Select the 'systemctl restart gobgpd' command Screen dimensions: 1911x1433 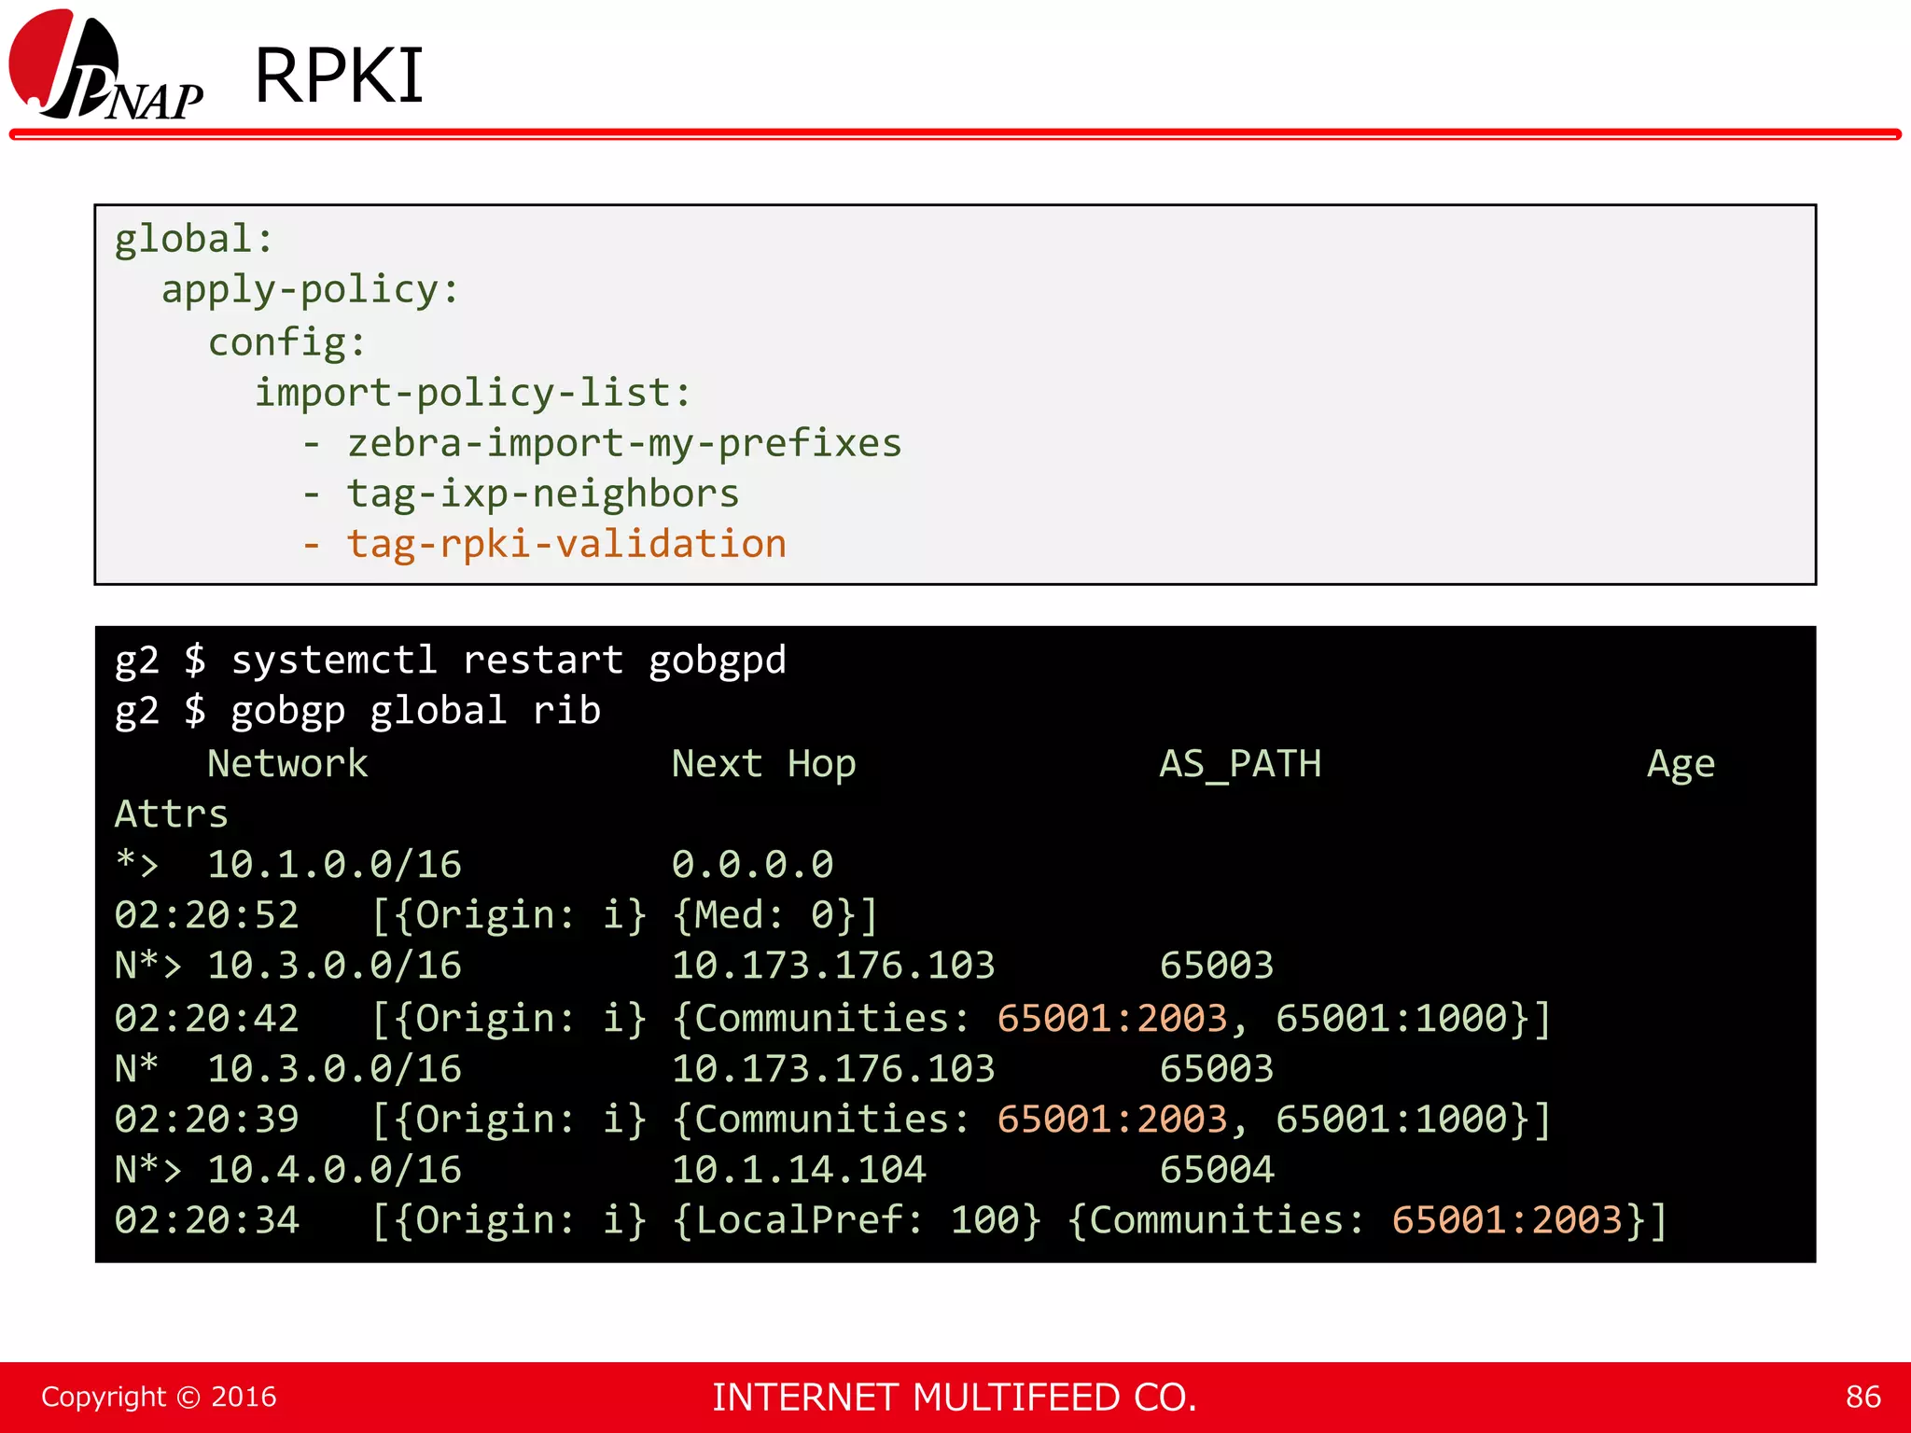(x=509, y=661)
